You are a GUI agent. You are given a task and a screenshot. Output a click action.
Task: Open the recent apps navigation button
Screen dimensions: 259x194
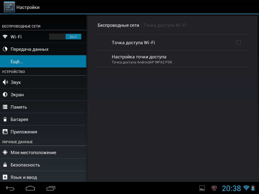coord(51,188)
